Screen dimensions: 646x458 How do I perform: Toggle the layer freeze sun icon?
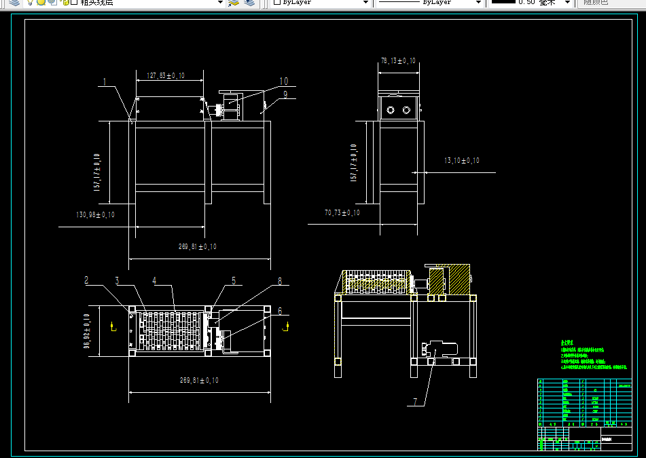[41, 2]
